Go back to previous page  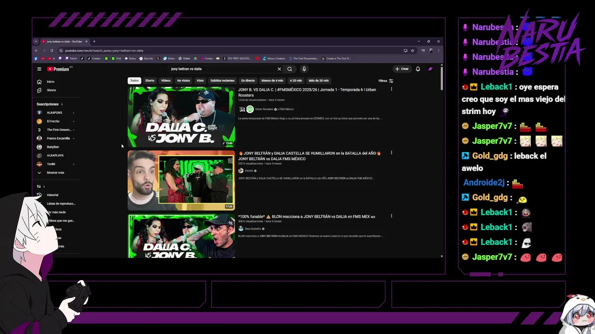pos(36,51)
